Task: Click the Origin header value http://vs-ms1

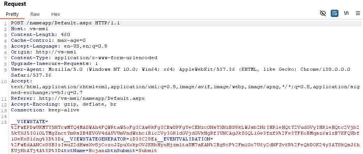Action: click(56, 52)
